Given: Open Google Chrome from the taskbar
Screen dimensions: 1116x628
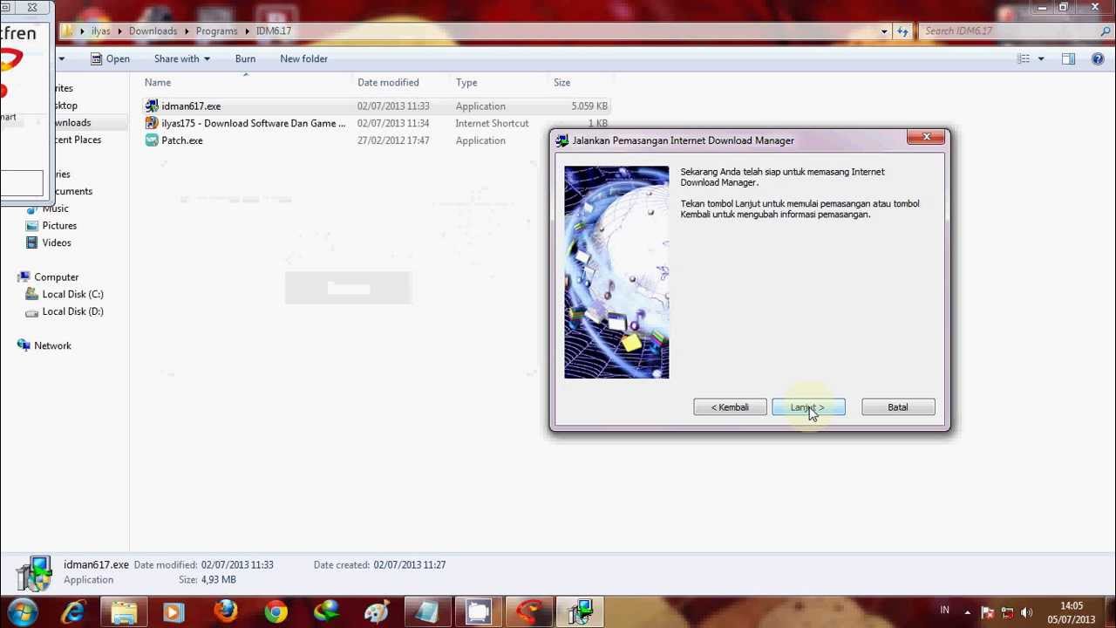Looking at the screenshot, I should pos(276,612).
